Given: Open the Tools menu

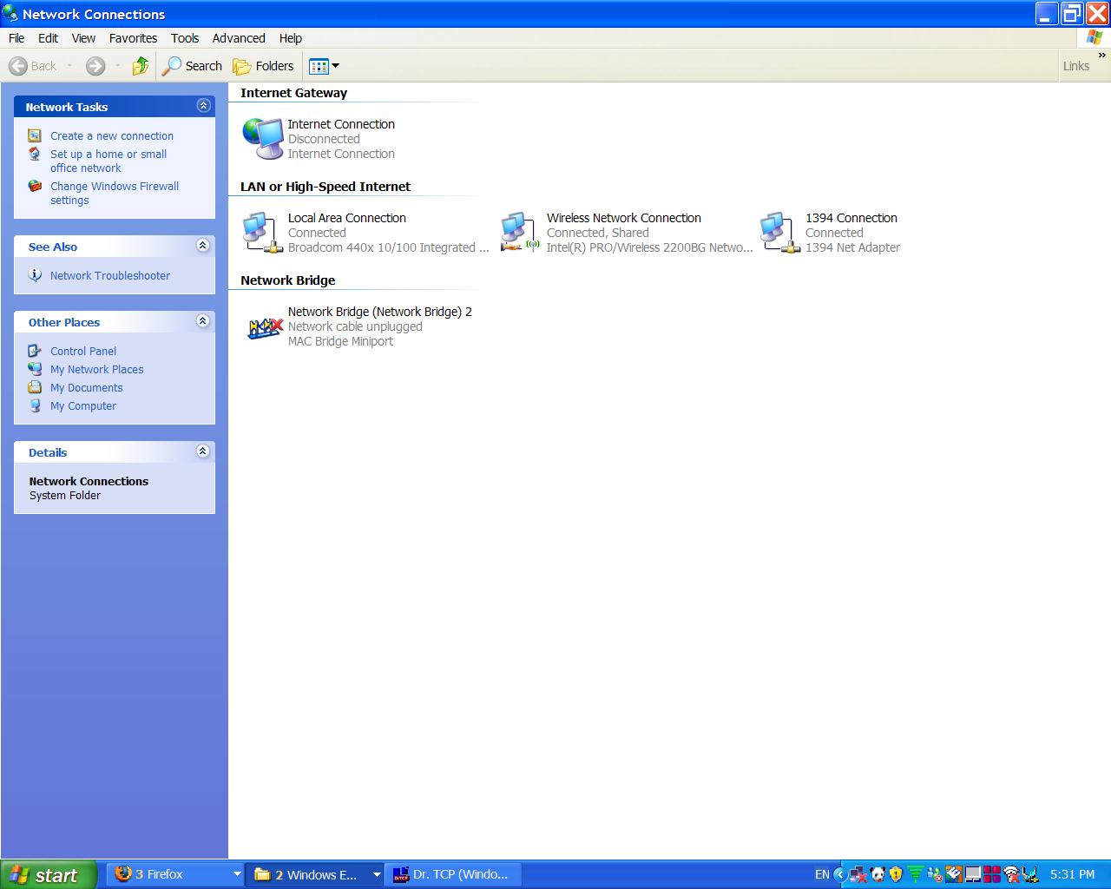Looking at the screenshot, I should [x=185, y=38].
